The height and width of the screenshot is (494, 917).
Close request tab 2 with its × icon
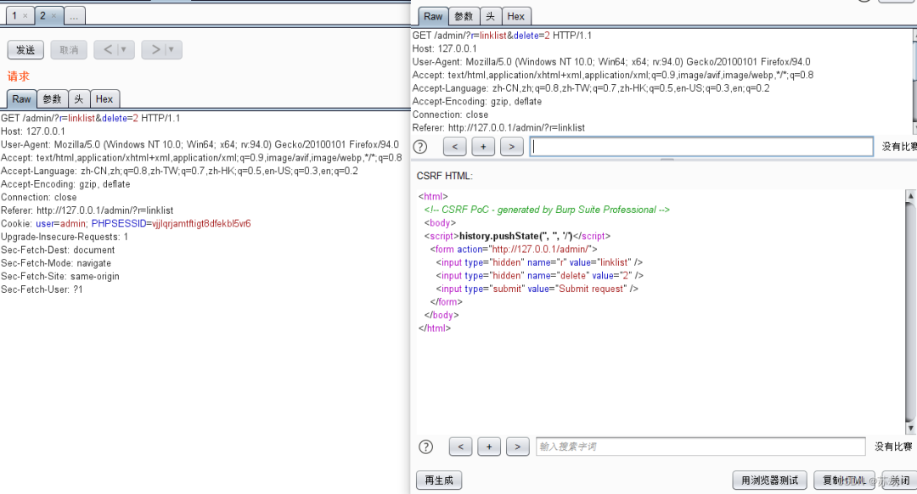(x=53, y=16)
